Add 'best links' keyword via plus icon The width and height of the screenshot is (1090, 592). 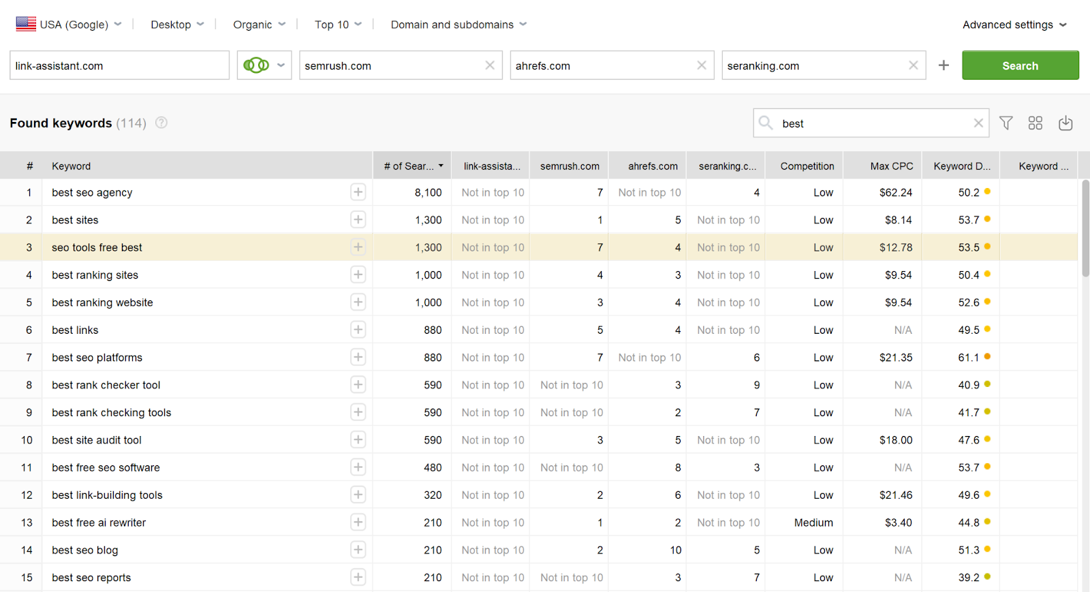tap(358, 330)
